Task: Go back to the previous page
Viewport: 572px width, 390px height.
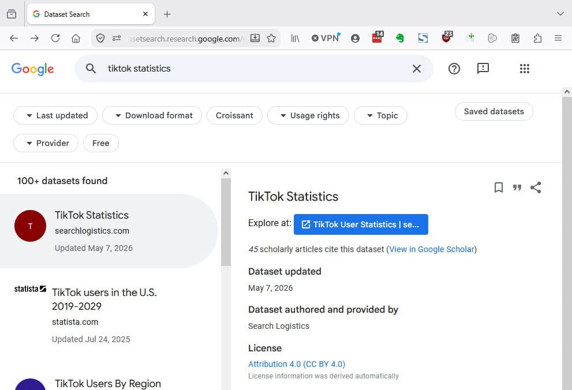Action: pos(14,38)
